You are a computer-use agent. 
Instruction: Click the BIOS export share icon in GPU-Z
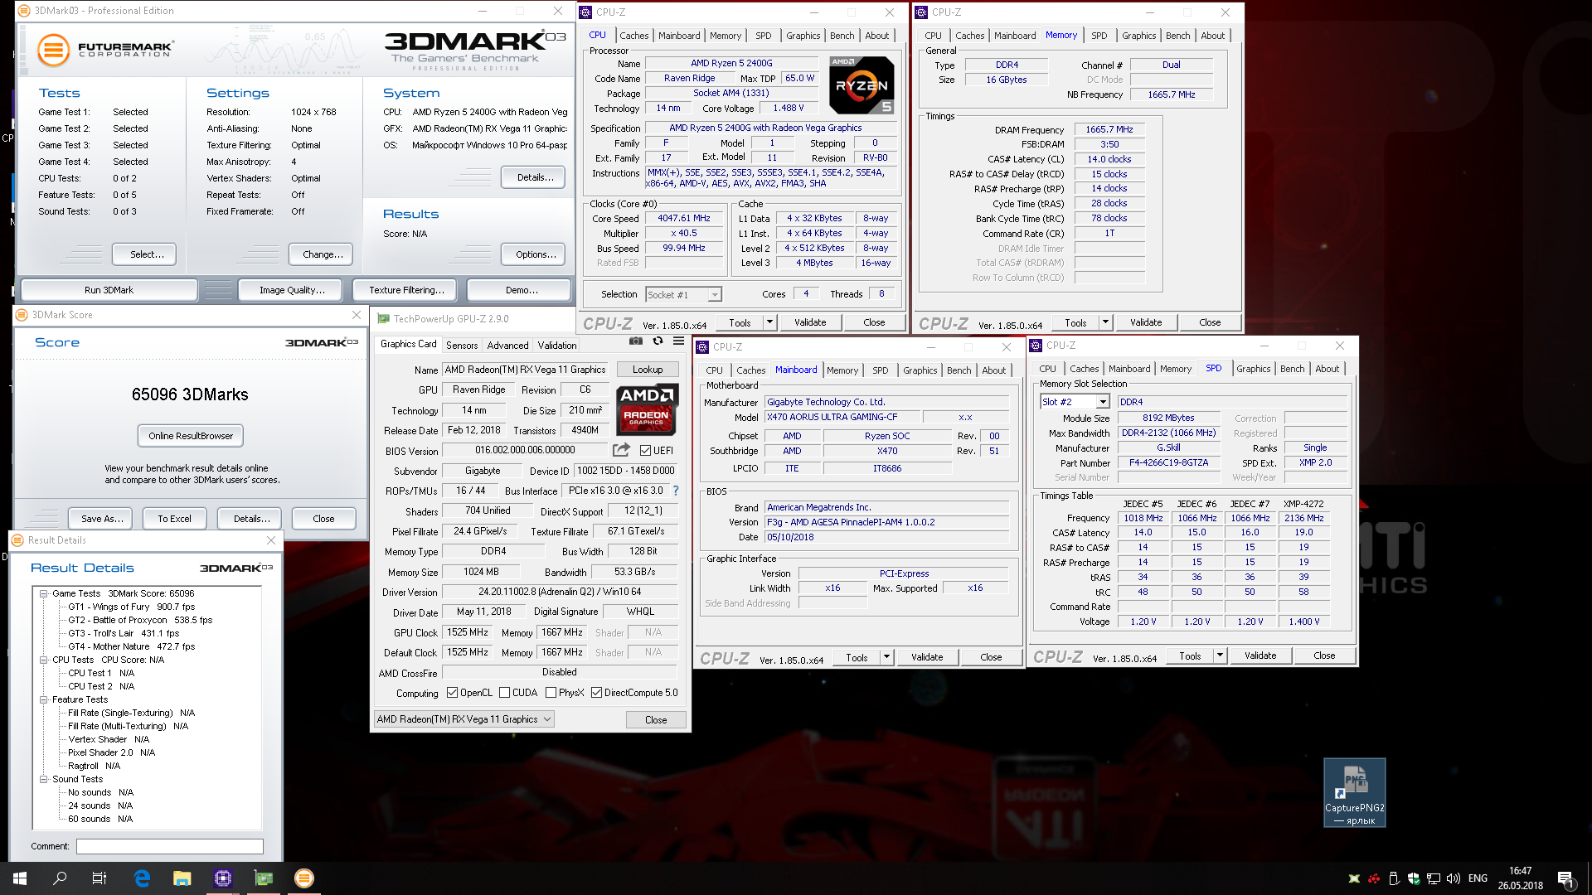[x=621, y=450]
